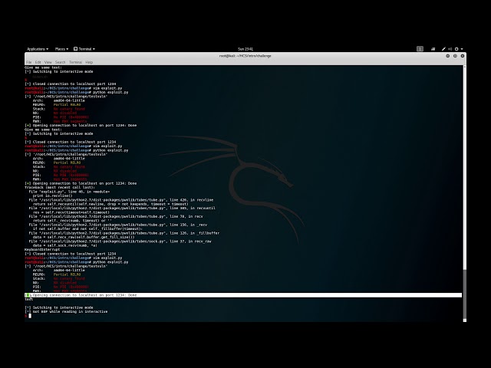
Task: Open the File menu of the terminal
Action: tap(29, 62)
